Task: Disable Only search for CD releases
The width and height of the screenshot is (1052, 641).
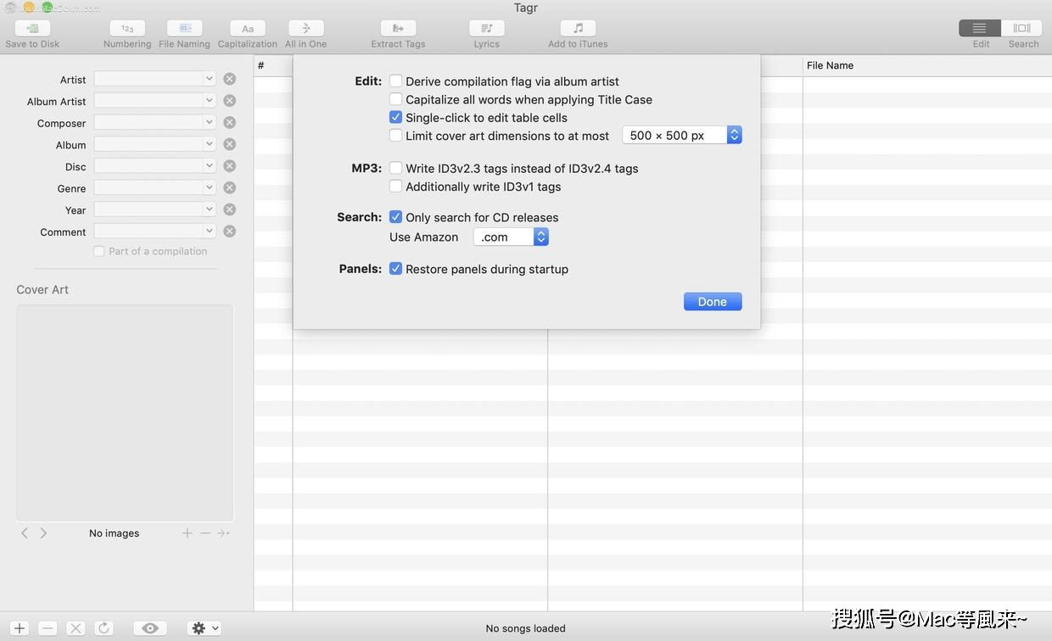Action: point(395,217)
